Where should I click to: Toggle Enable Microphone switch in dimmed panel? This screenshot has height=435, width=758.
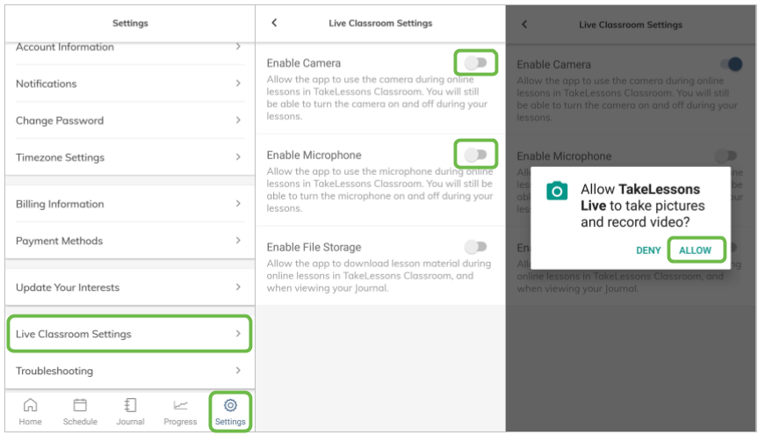tap(726, 156)
